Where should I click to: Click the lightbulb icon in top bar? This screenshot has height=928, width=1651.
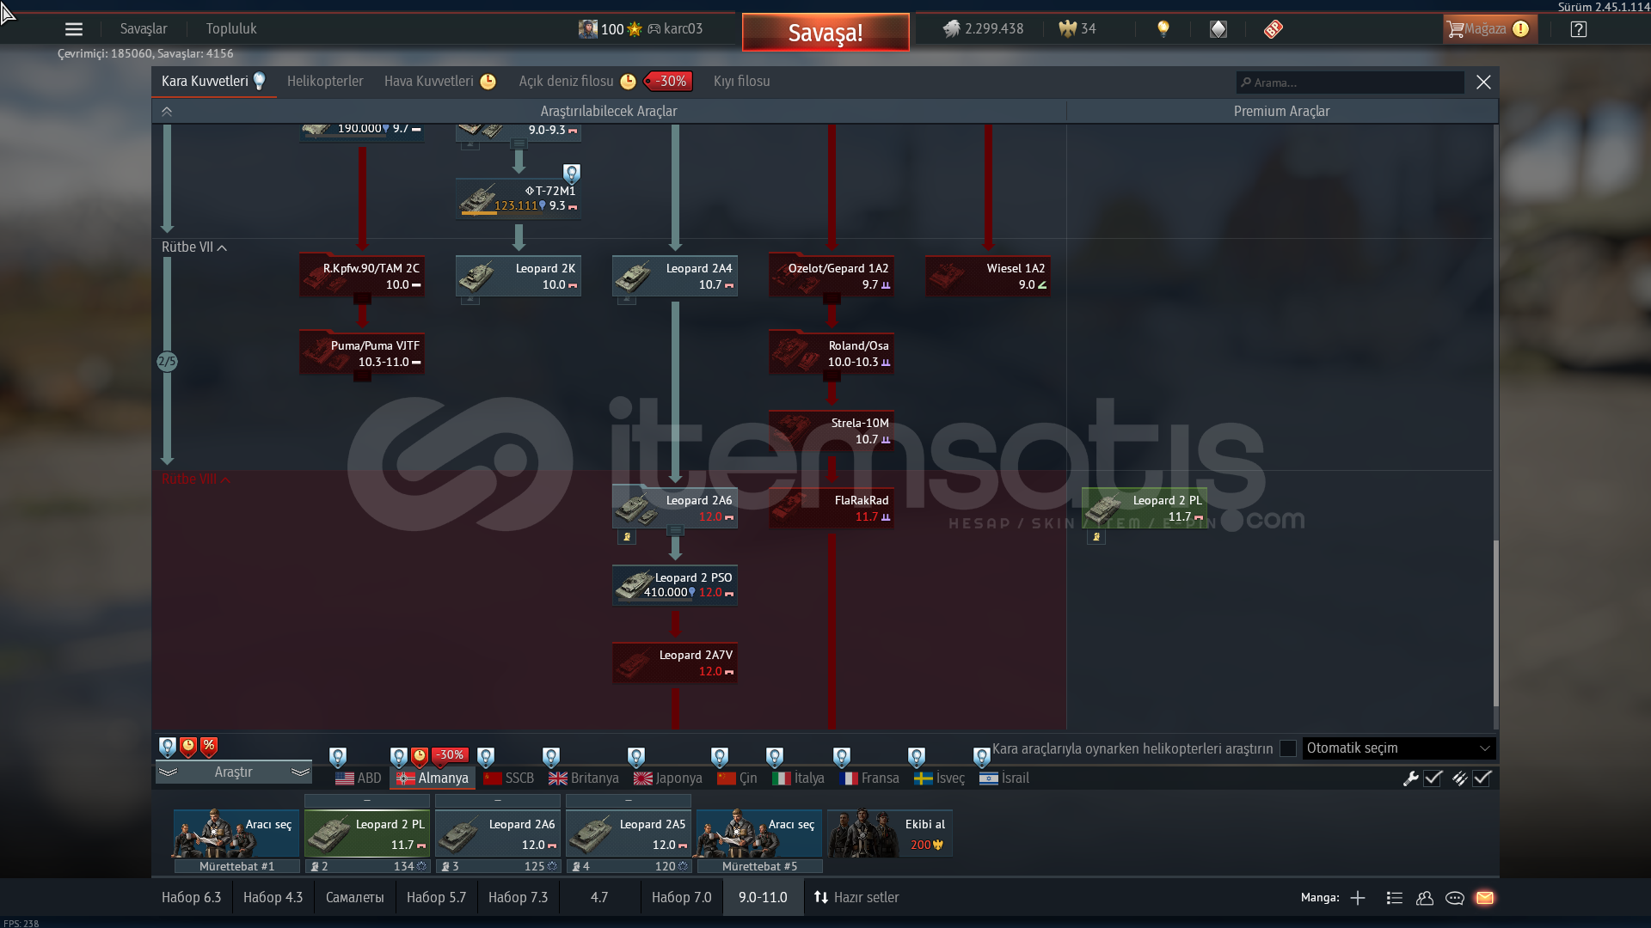pos(1163,28)
